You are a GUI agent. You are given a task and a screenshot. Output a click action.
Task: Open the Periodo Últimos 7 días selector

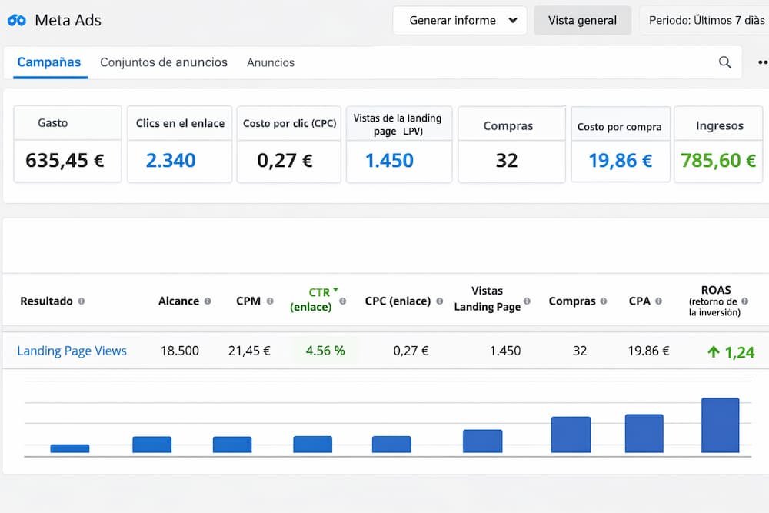tap(703, 21)
